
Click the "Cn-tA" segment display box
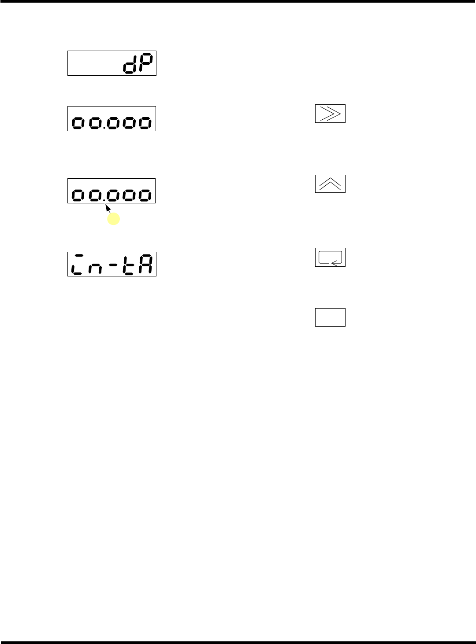pyautogui.click(x=112, y=264)
